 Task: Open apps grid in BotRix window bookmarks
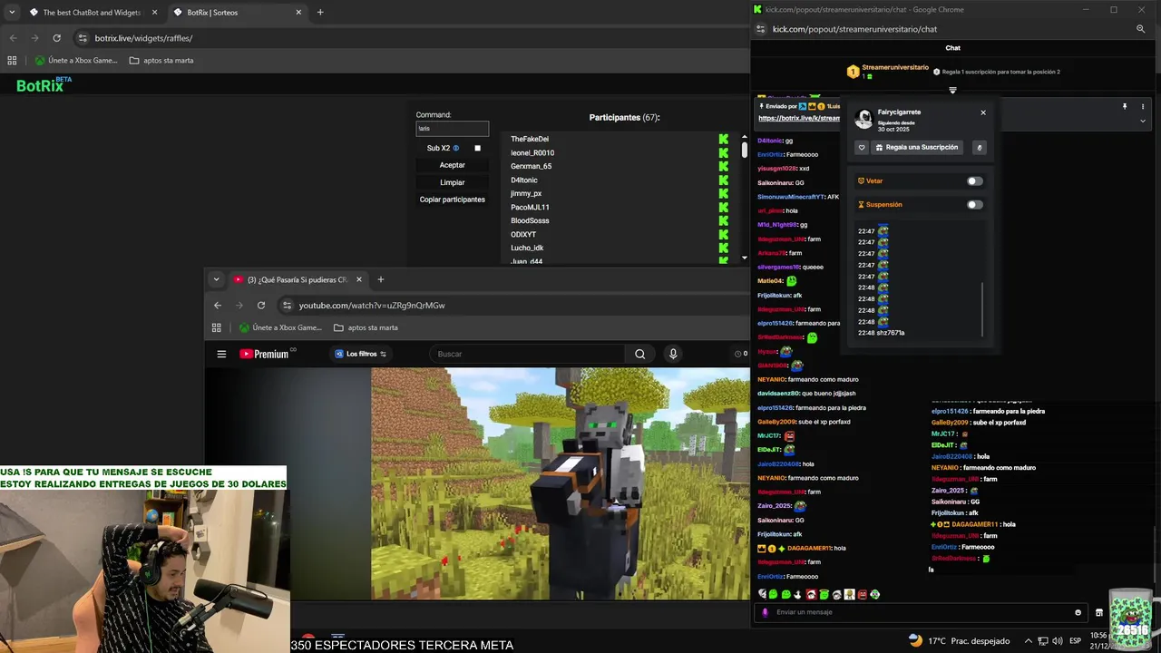pos(12,61)
